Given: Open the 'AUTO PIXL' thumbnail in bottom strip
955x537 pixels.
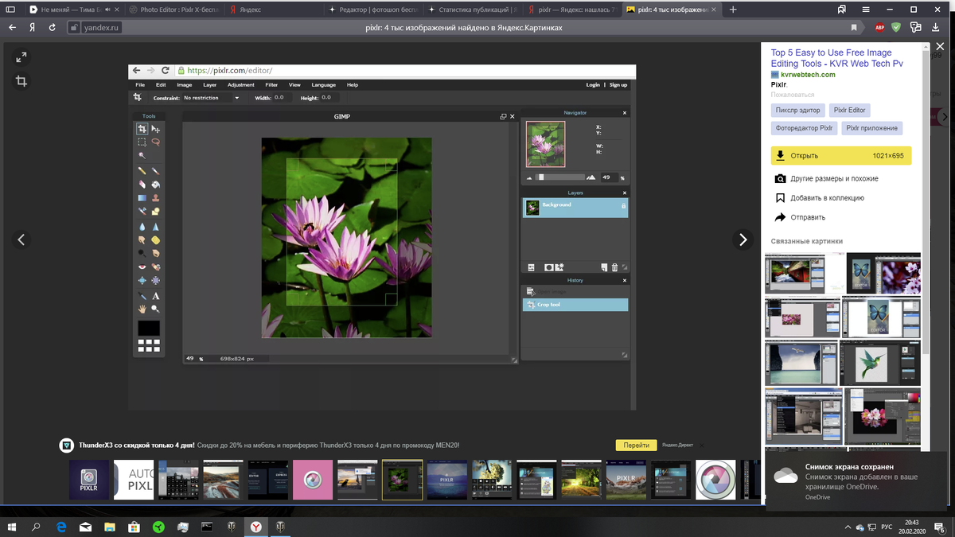Looking at the screenshot, I should point(134,480).
